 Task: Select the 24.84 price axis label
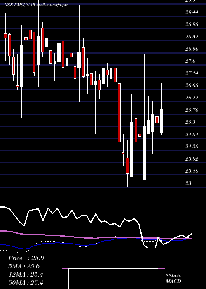192,134
